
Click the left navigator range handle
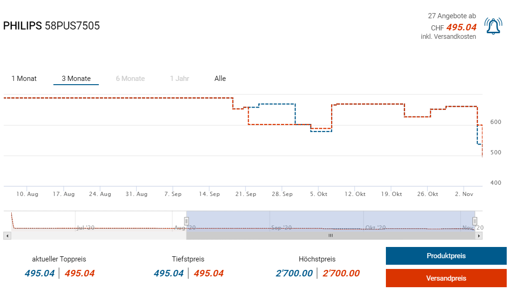tap(186, 221)
